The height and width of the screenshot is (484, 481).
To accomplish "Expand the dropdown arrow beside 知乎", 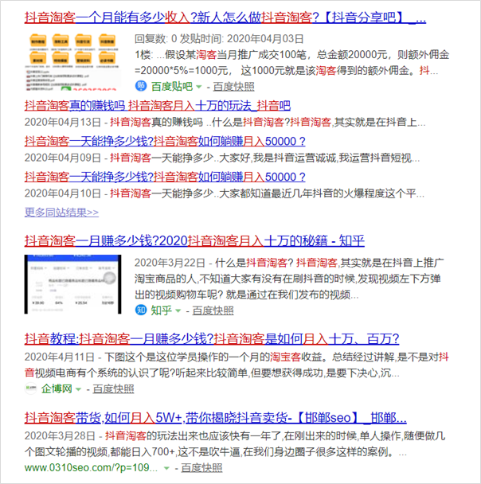I will (178, 310).
